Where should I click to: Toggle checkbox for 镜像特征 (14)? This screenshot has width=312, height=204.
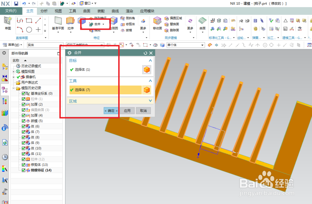coord(23,170)
